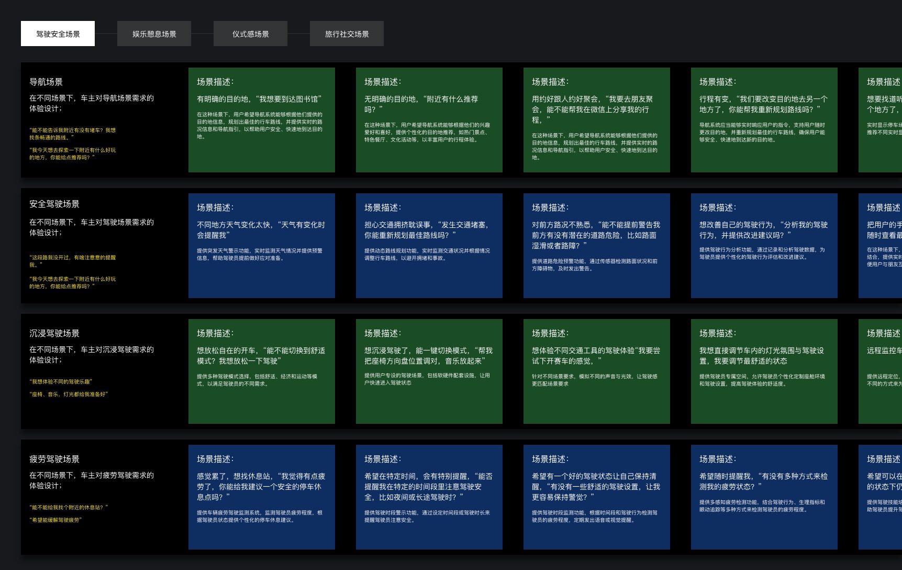Select the 担心交通拥挤耽误事 blue card
902x570 pixels.
(429, 246)
